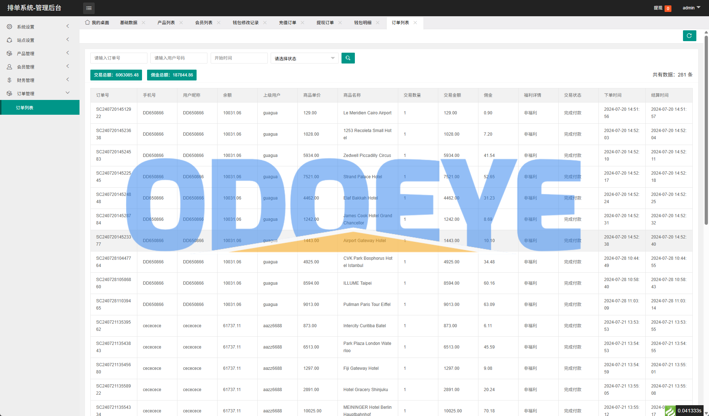
Task: Click the 提现 notification badge
Action: 667,8
